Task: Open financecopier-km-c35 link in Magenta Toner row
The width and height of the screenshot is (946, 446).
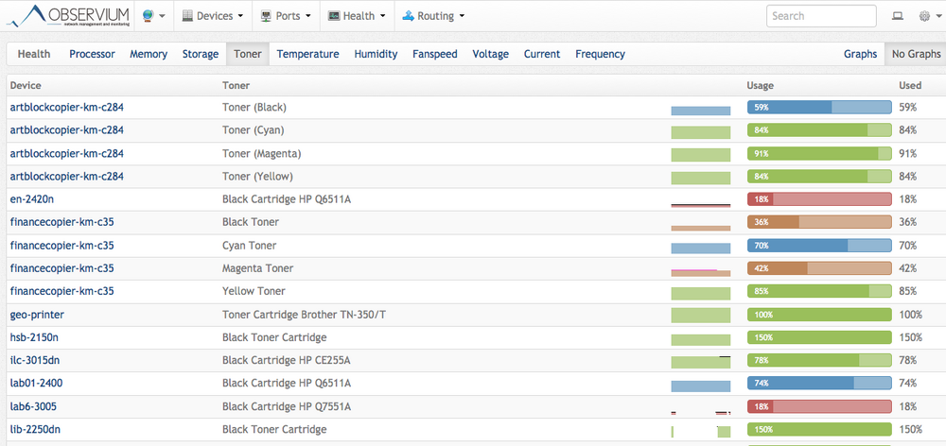Action: tap(62, 268)
